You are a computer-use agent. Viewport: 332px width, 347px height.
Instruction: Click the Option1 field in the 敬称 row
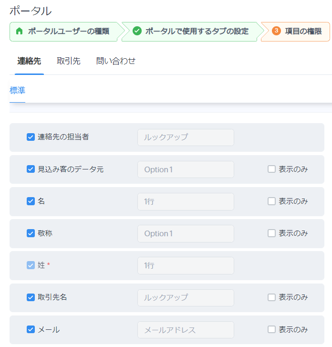(186, 234)
